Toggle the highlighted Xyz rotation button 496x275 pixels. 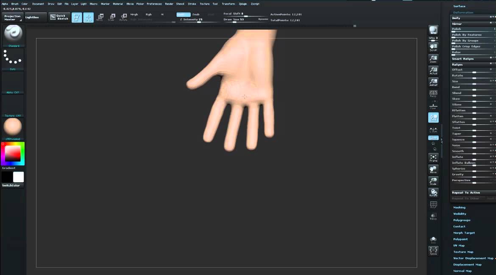click(x=433, y=138)
